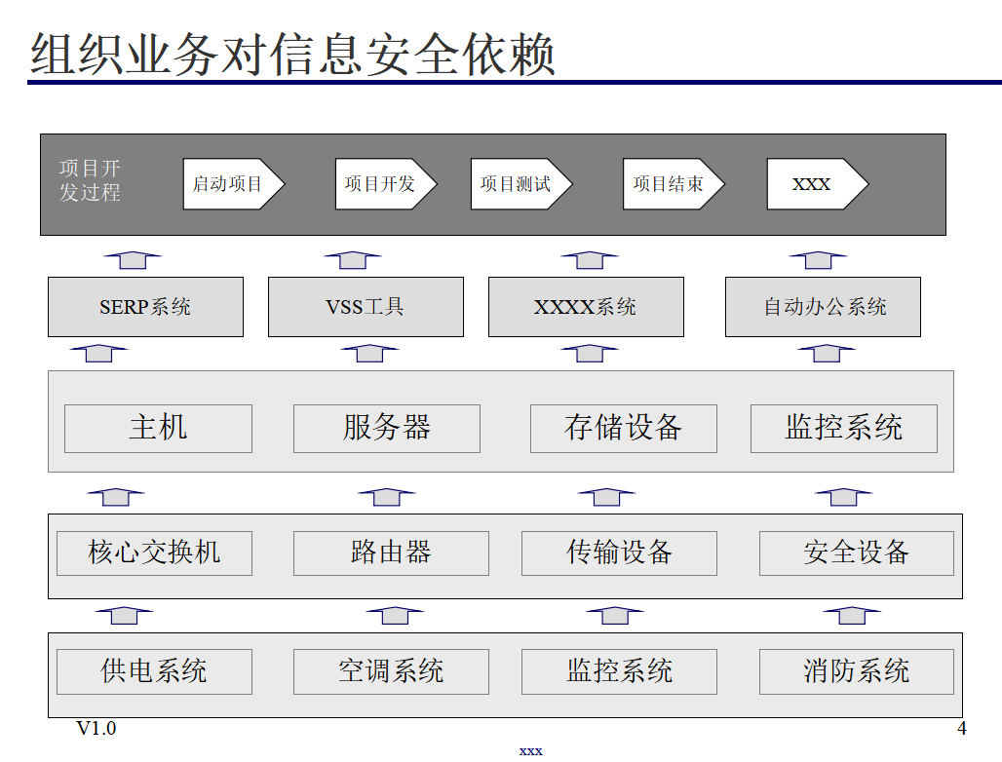Select the 项目开发过程 label
Viewport: 1002px width, 762px height.
pos(90,180)
